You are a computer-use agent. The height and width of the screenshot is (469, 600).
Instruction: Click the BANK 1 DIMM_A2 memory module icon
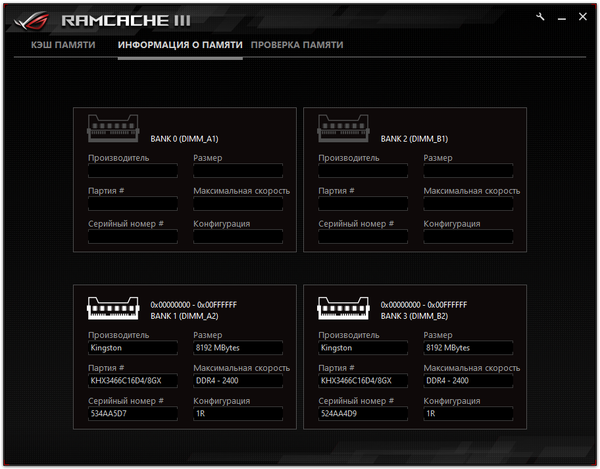(x=113, y=308)
